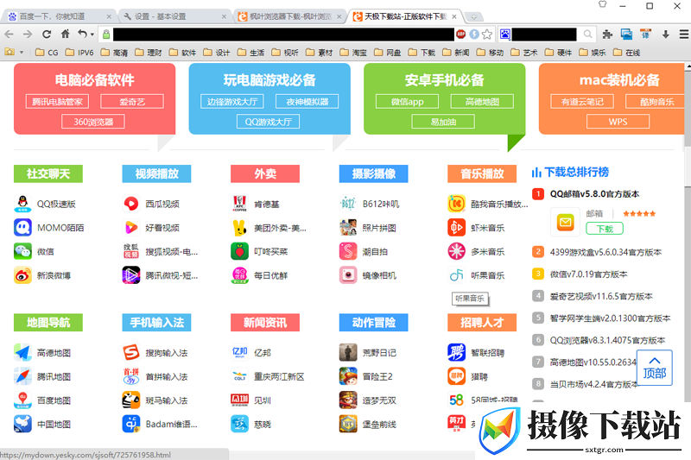
Task: Open the 美团外卖 link
Action: click(280, 228)
